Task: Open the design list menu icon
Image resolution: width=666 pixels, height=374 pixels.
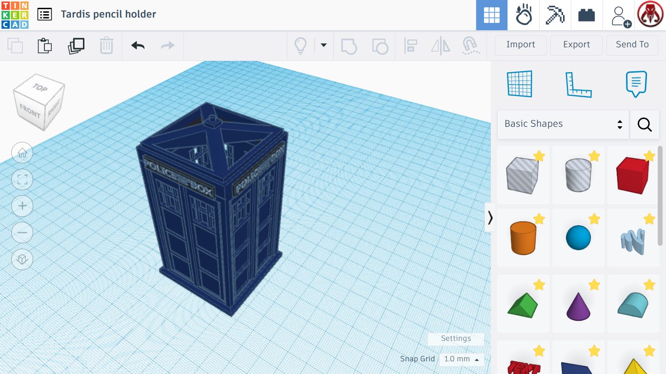Action: coord(44,14)
